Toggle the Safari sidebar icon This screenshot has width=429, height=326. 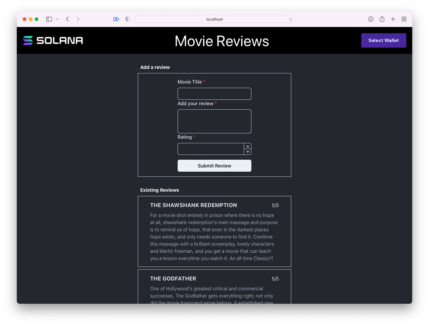tap(49, 19)
